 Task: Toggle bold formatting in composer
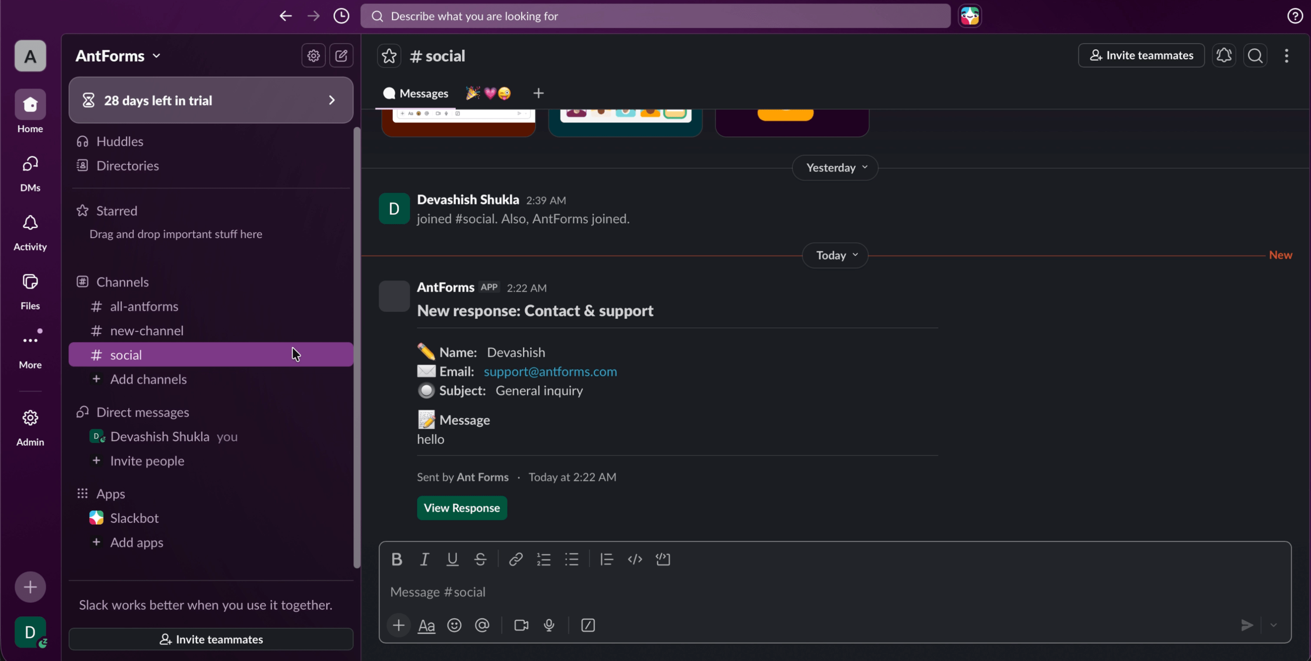[x=397, y=559]
